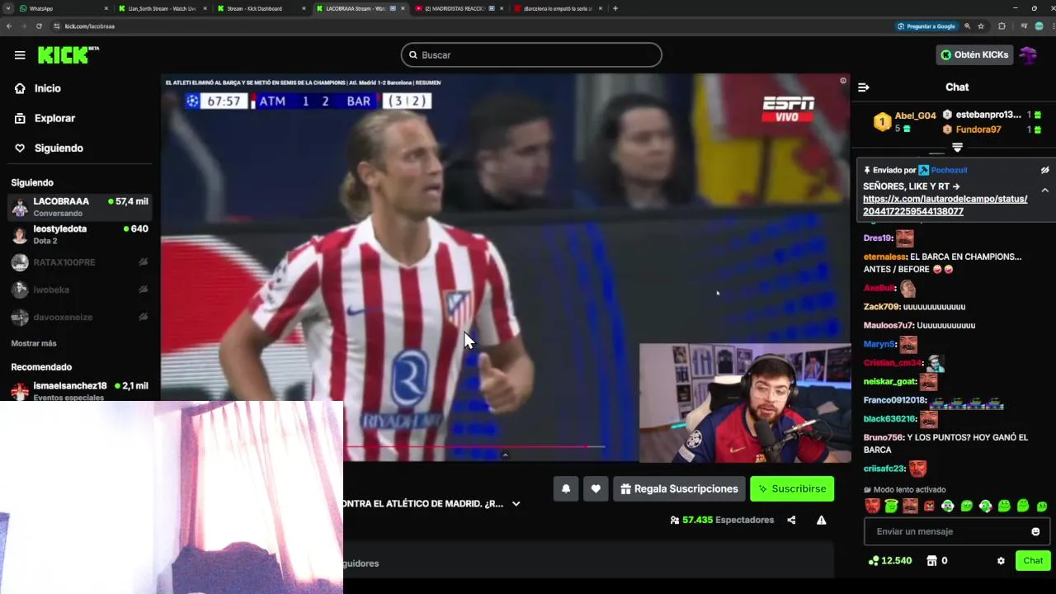This screenshot has width=1056, height=594.
Task: Click address bar kick.com/lacobraaa
Action: pos(89,26)
